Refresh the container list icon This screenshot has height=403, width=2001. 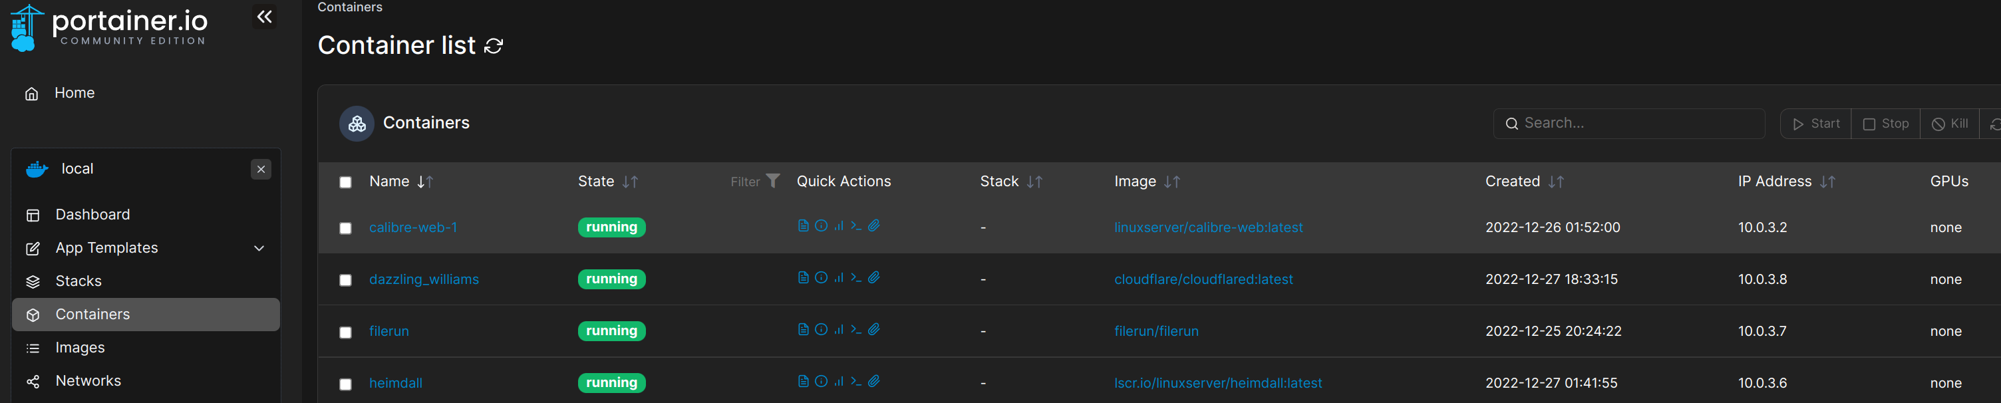point(493,47)
